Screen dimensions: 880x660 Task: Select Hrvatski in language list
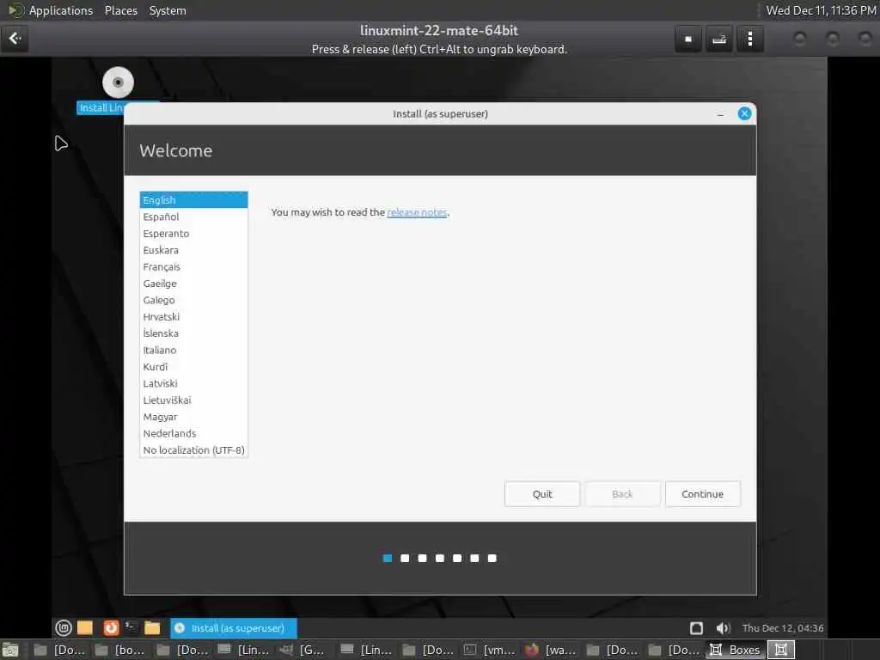[193, 316]
